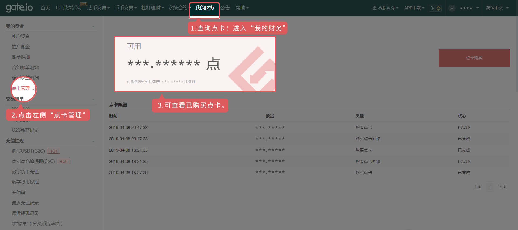Open the 帮助 menu
Image resolution: width=518 pixels, height=230 pixels.
click(242, 8)
